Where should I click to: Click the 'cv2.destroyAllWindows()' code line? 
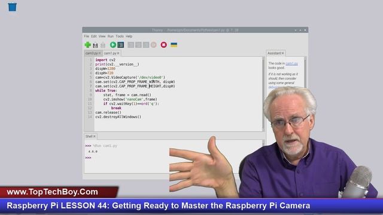[118, 117]
